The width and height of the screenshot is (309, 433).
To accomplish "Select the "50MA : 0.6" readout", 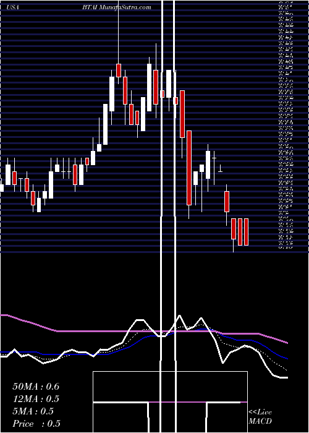I will coord(36,387).
